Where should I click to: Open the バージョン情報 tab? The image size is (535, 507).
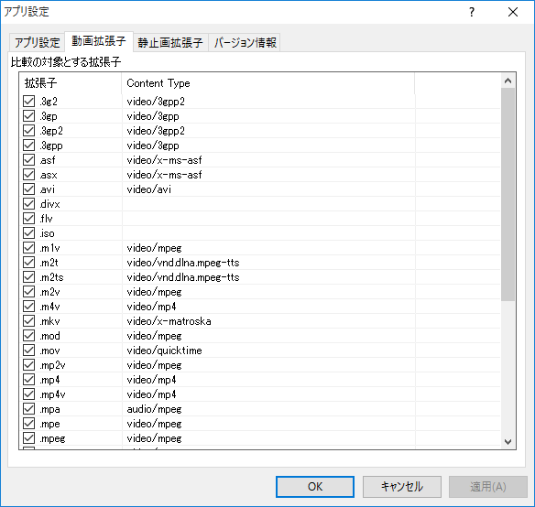[245, 43]
